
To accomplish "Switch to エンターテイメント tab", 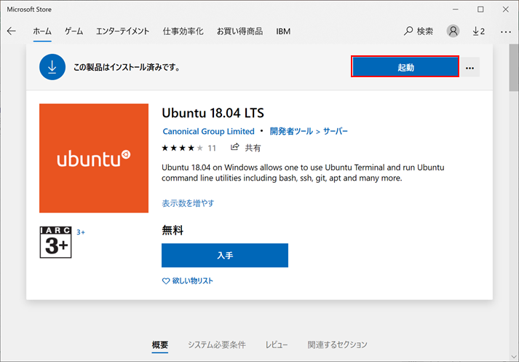I will click(122, 31).
